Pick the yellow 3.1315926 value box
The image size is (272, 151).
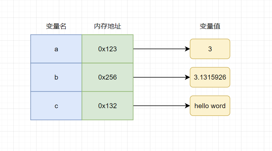(210, 78)
